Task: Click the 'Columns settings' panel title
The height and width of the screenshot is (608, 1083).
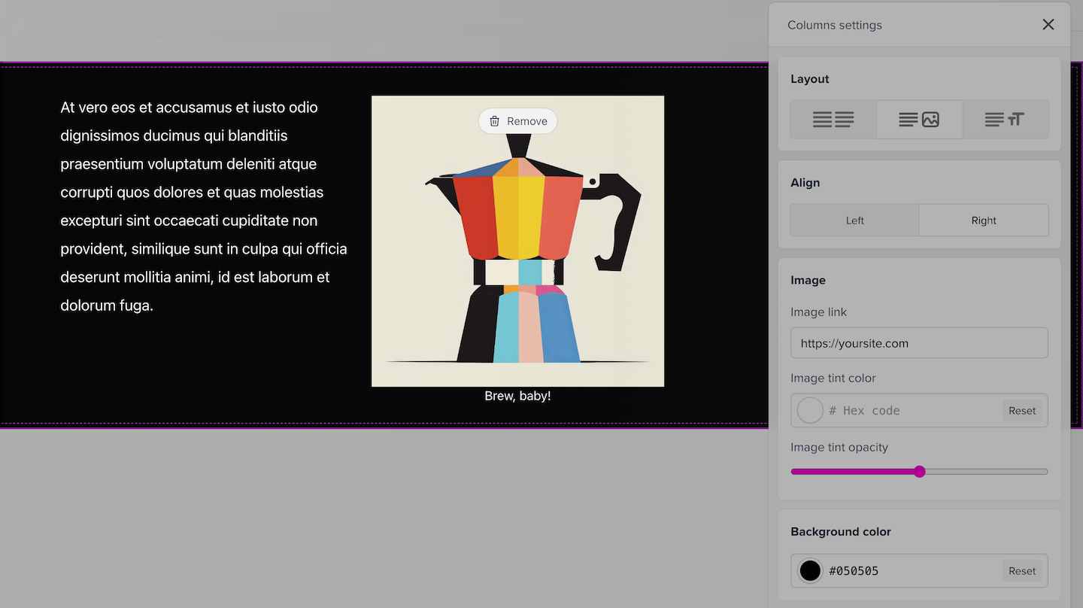Action: click(x=834, y=25)
